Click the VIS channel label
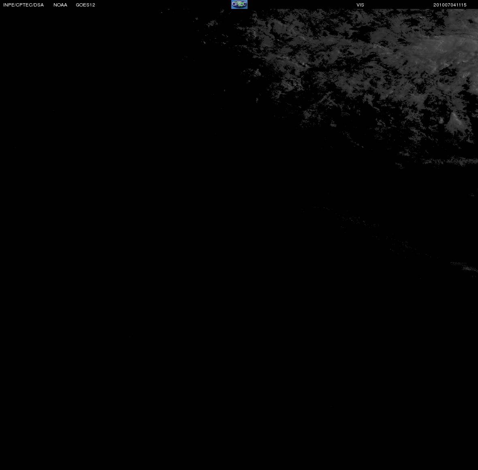The image size is (478, 470). (x=361, y=5)
